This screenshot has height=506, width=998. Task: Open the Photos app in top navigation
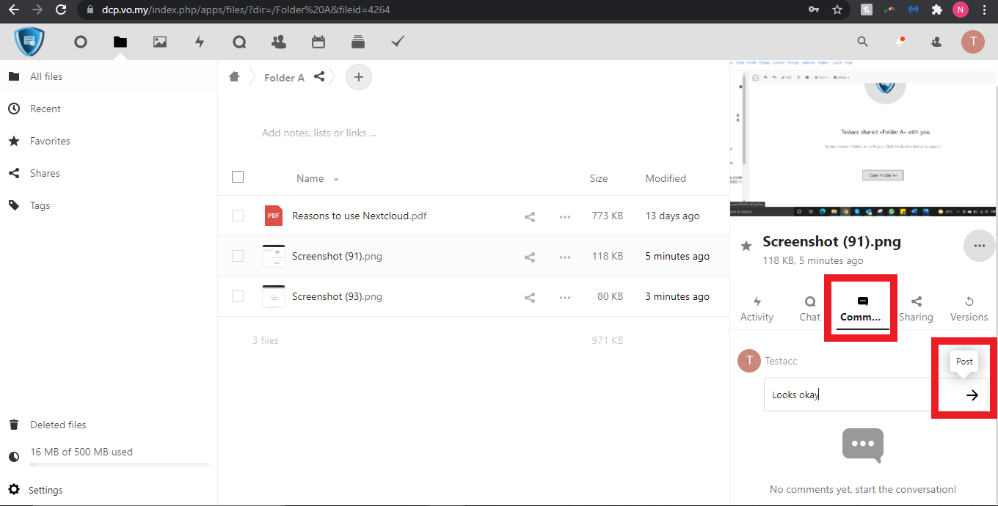pos(160,43)
